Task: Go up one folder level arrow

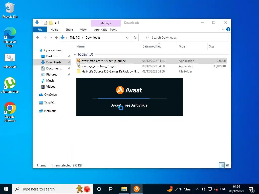Action: click(56, 38)
